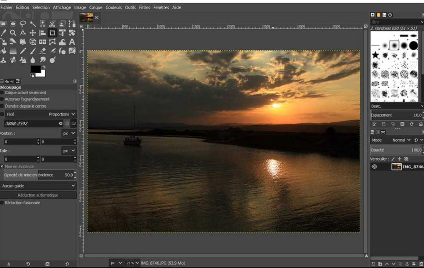
Task: Select the Flip tool
Action: pyautogui.click(x=42, y=42)
